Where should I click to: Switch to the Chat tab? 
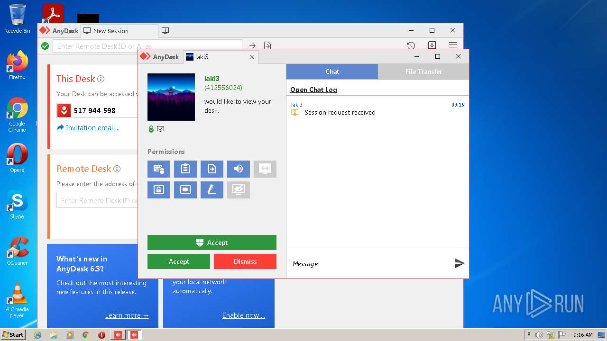click(x=332, y=72)
